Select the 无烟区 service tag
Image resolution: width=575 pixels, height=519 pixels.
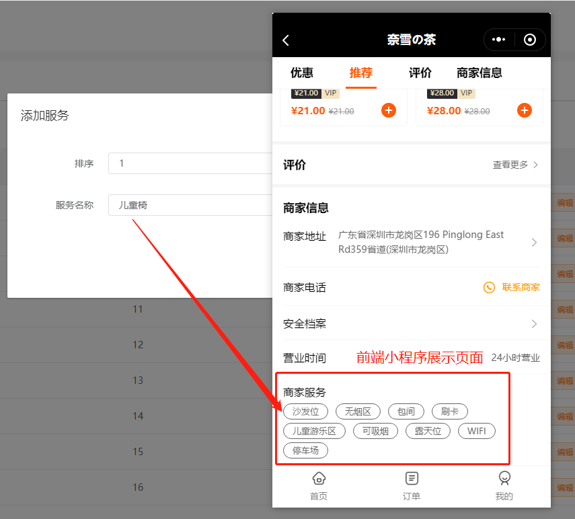[358, 411]
